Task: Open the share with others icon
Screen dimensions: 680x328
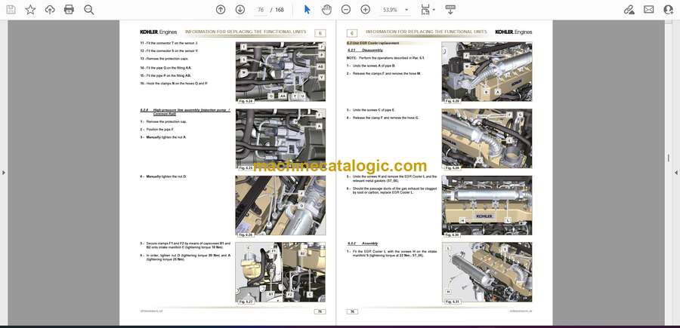Action: pyautogui.click(x=668, y=10)
